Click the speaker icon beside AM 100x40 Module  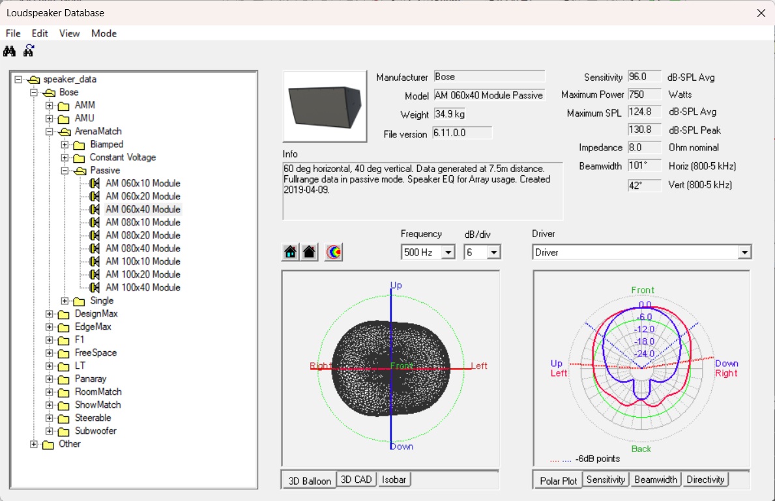(x=93, y=287)
